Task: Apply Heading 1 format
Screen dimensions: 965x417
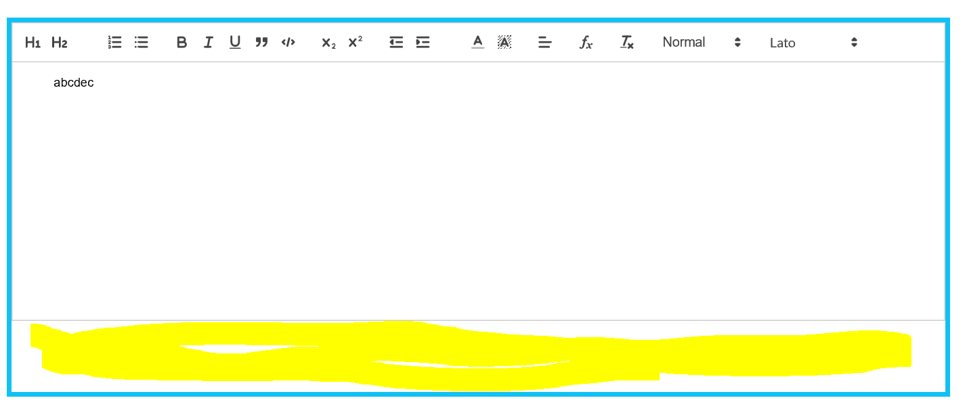Action: (x=33, y=43)
